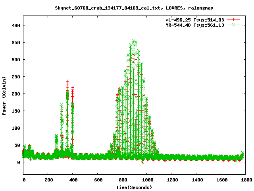Click the Power (Kelvin) y-axis label
The width and height of the screenshot is (254, 191).
4,96
